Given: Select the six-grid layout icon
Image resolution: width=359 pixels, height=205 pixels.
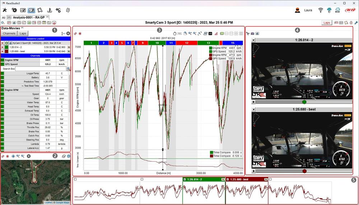Looking at the screenshot, I should (x=241, y=33).
